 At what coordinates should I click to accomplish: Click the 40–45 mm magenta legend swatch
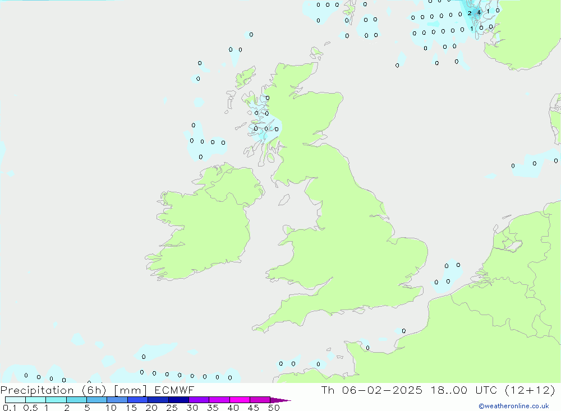(240, 400)
